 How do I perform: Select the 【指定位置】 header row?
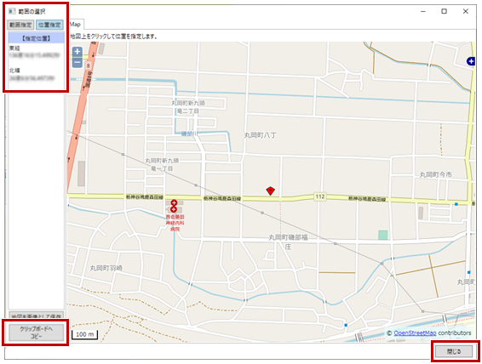37,38
